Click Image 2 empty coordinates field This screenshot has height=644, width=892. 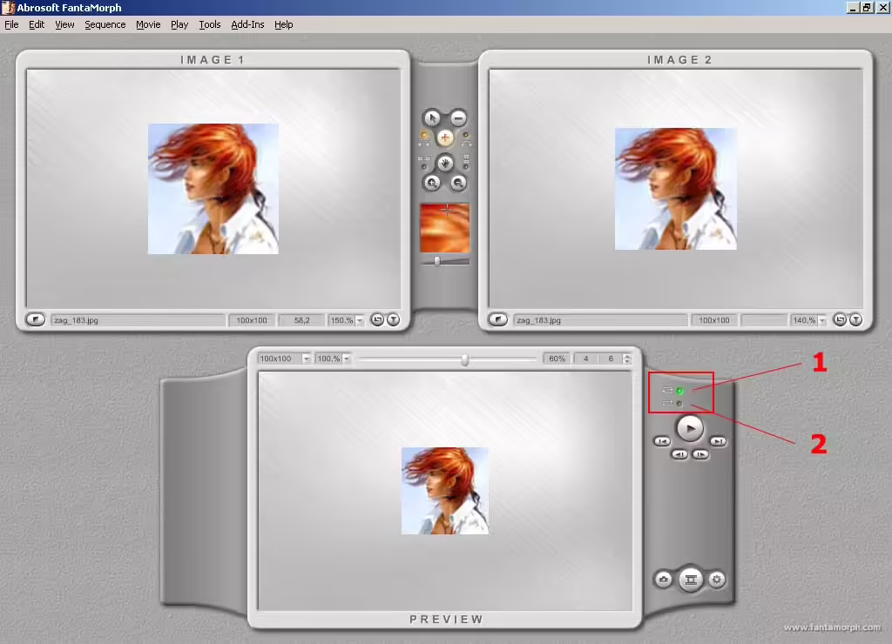(765, 320)
